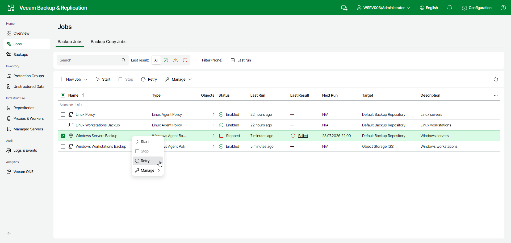Viewport: 511px width, 243px height.
Task: Filter jobs by warning last result
Action: tap(175, 60)
